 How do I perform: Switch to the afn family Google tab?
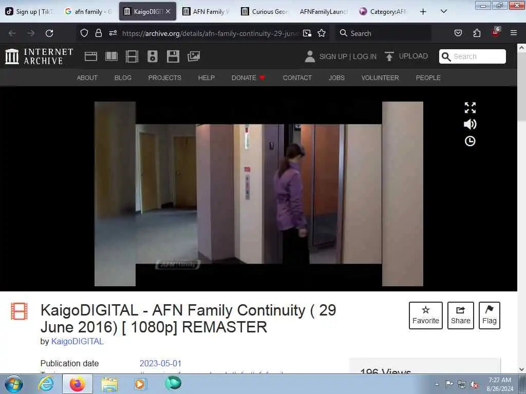pos(88,12)
